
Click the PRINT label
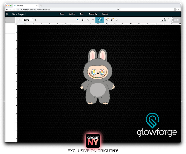(x=177, y=20)
